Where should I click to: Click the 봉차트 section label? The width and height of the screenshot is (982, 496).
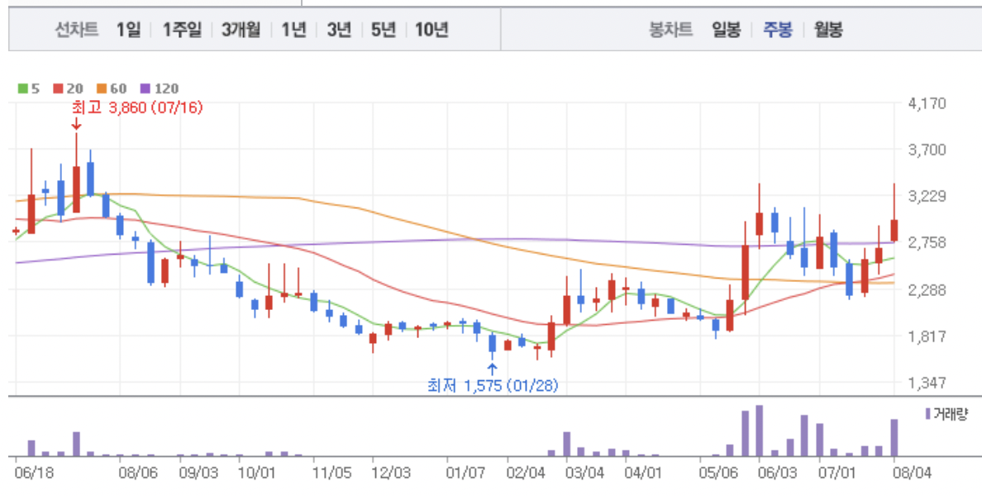pos(670,30)
